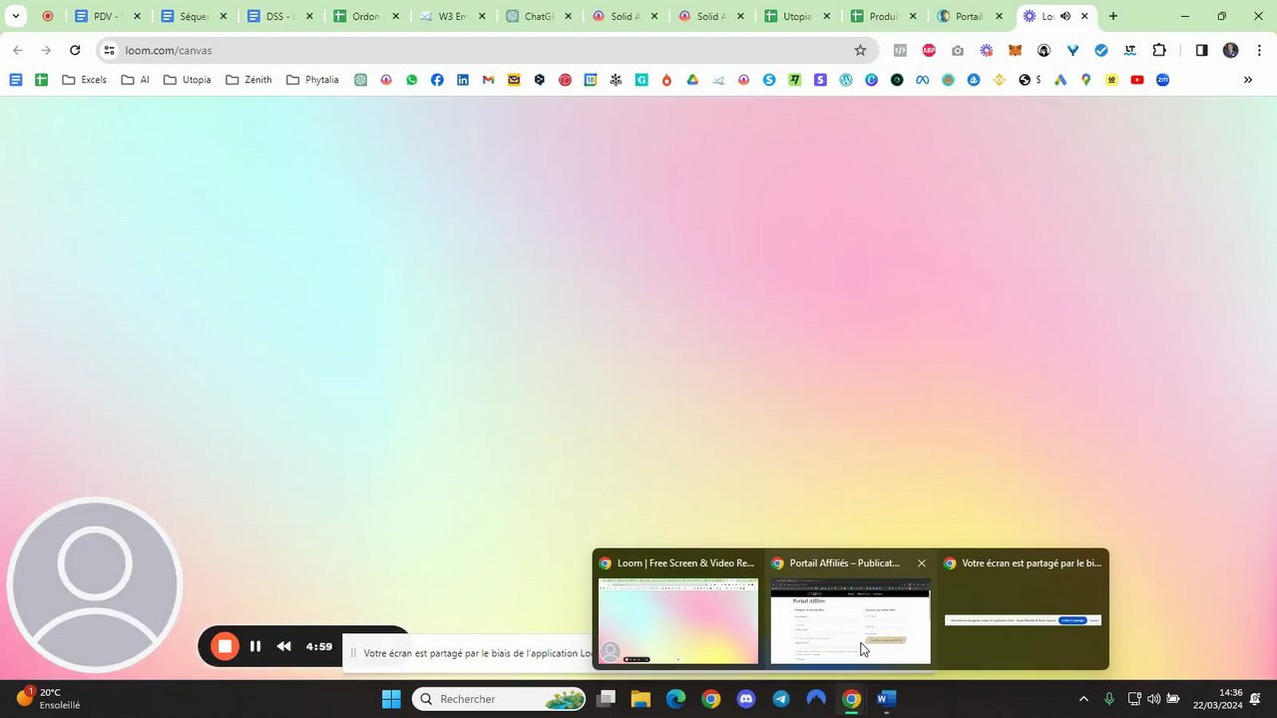1277x718 pixels.
Task: Bookmark this page with the star
Action: pos(860,50)
